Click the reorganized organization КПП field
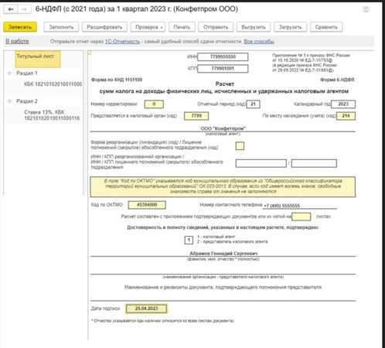The image size is (385, 348). click(x=314, y=163)
